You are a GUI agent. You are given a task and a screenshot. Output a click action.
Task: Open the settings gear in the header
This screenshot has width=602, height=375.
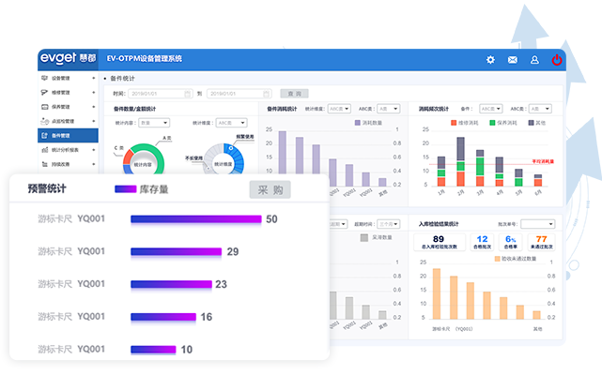489,59
